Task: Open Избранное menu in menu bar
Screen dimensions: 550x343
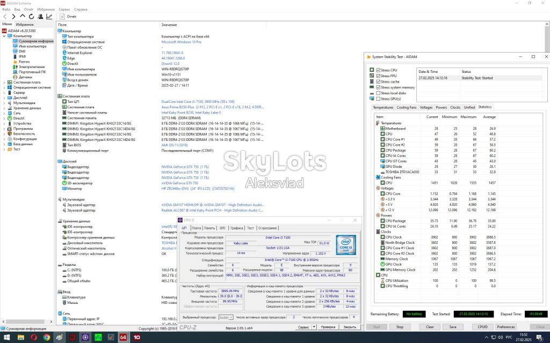Action: point(46,10)
